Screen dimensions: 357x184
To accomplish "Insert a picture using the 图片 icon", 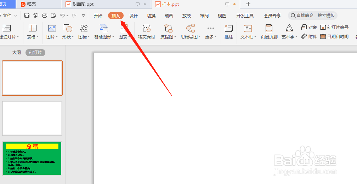I will tap(52, 28).
